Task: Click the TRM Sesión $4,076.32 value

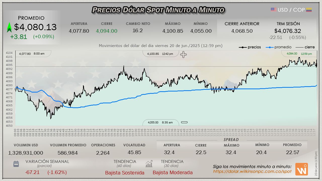Action: pos(288,31)
